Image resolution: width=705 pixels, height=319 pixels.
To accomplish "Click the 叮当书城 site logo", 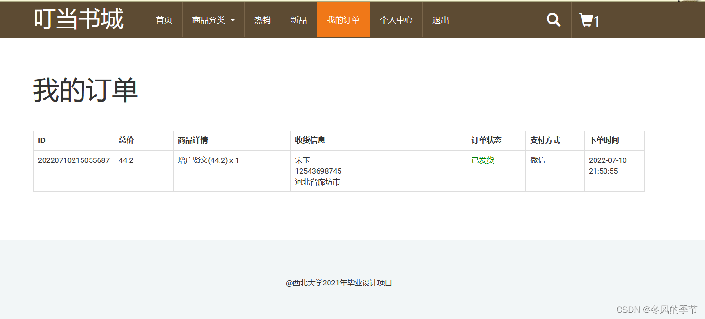I will [79, 19].
